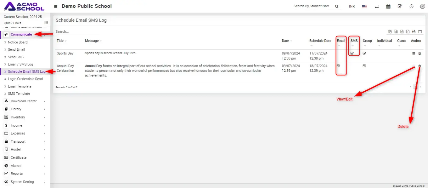
Task: Open Send Email in sidebar
Action: tap(16, 49)
